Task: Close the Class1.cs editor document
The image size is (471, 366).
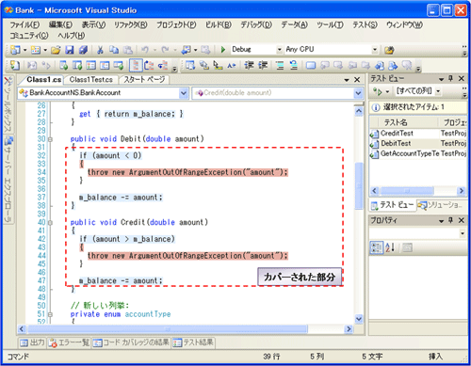Action: pyautogui.click(x=357, y=80)
